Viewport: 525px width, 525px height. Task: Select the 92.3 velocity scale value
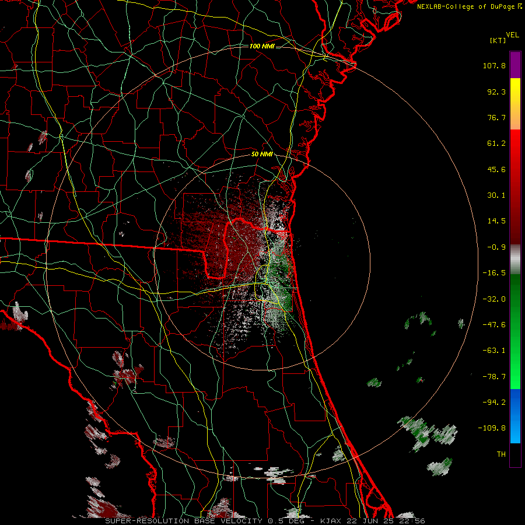496,92
